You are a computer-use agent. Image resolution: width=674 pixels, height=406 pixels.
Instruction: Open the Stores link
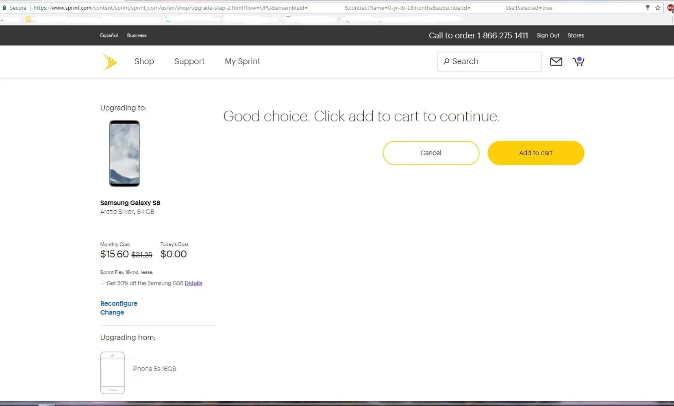click(576, 35)
